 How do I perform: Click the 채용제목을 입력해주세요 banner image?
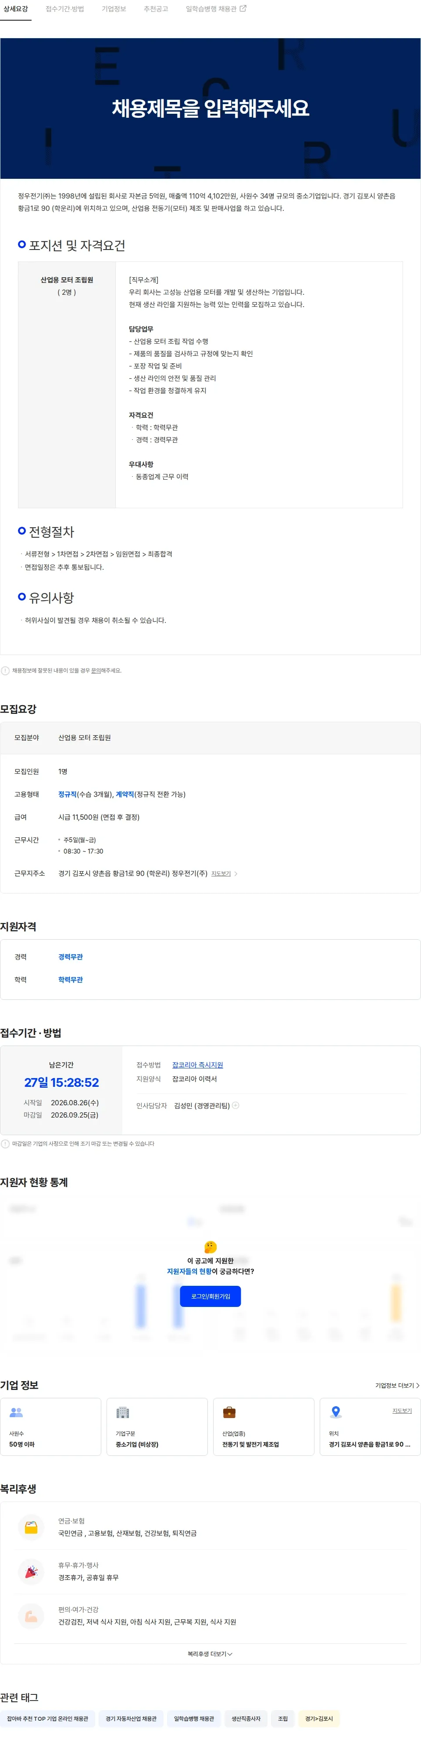click(210, 108)
